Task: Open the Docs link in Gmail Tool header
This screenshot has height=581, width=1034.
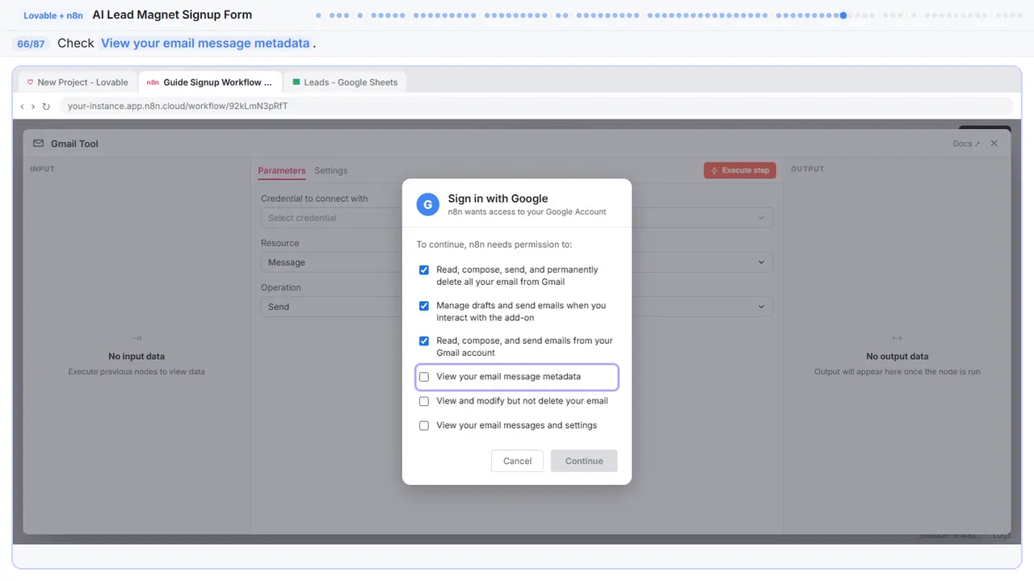Action: click(x=966, y=144)
